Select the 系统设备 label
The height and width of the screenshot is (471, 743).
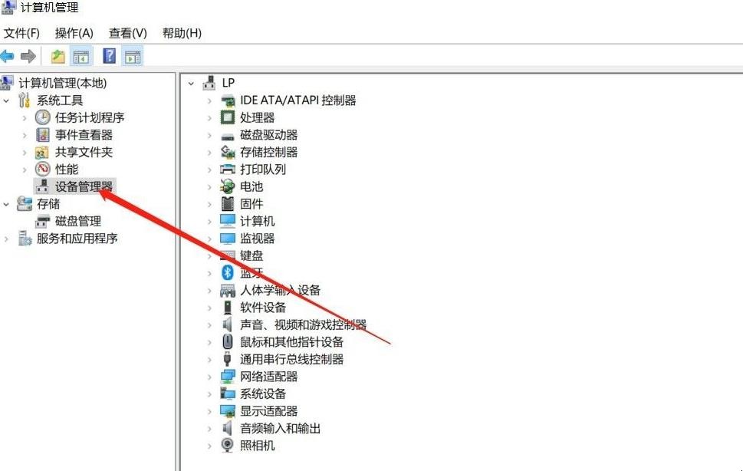263,394
